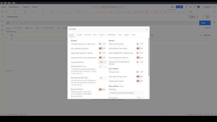Switch to the Certificates settings tab
The width and height of the screenshot is (217, 122).
[111, 35]
